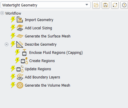Click the mesh grid icon for Add Local Sizing
Image resolution: width=128 pixels, height=108 pixels.
tap(20, 28)
